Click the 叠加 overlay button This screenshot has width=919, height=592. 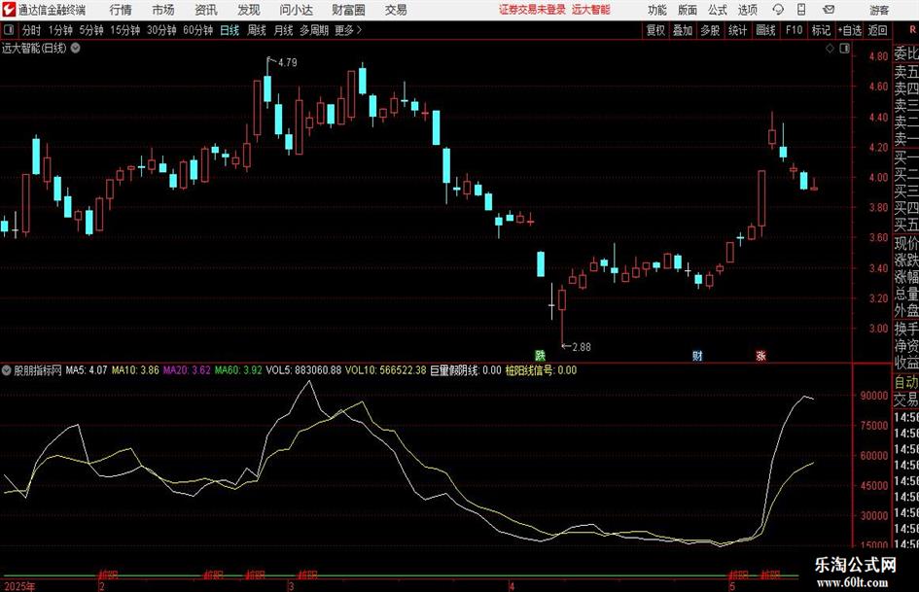point(683,30)
